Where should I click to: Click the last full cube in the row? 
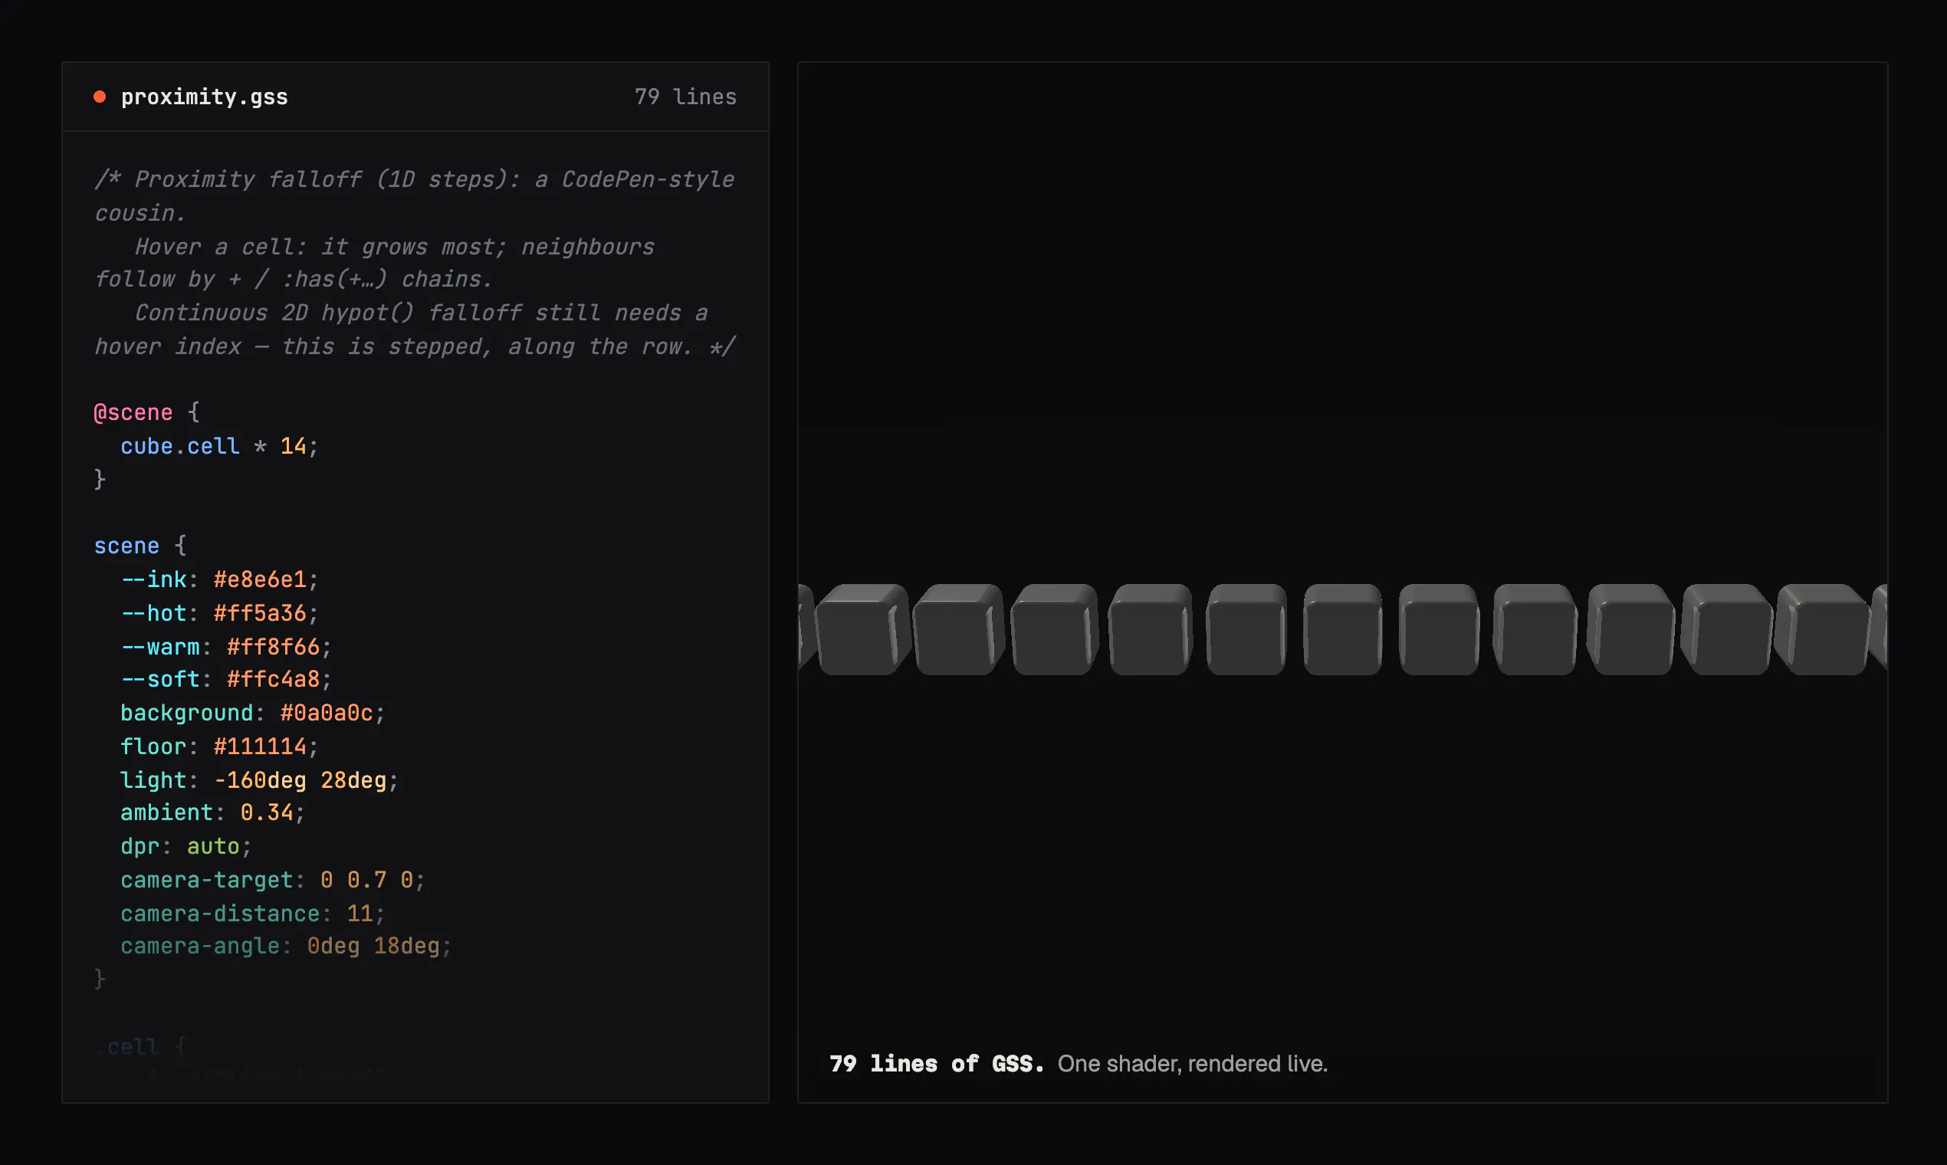(1821, 629)
